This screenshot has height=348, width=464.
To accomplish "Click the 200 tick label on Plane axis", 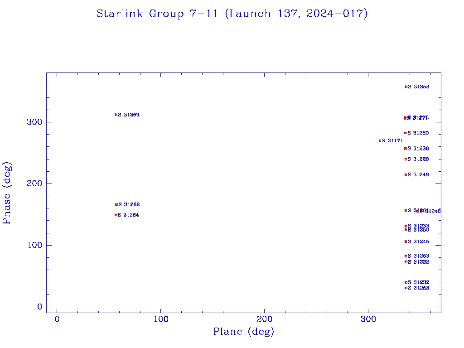I will [x=264, y=319].
